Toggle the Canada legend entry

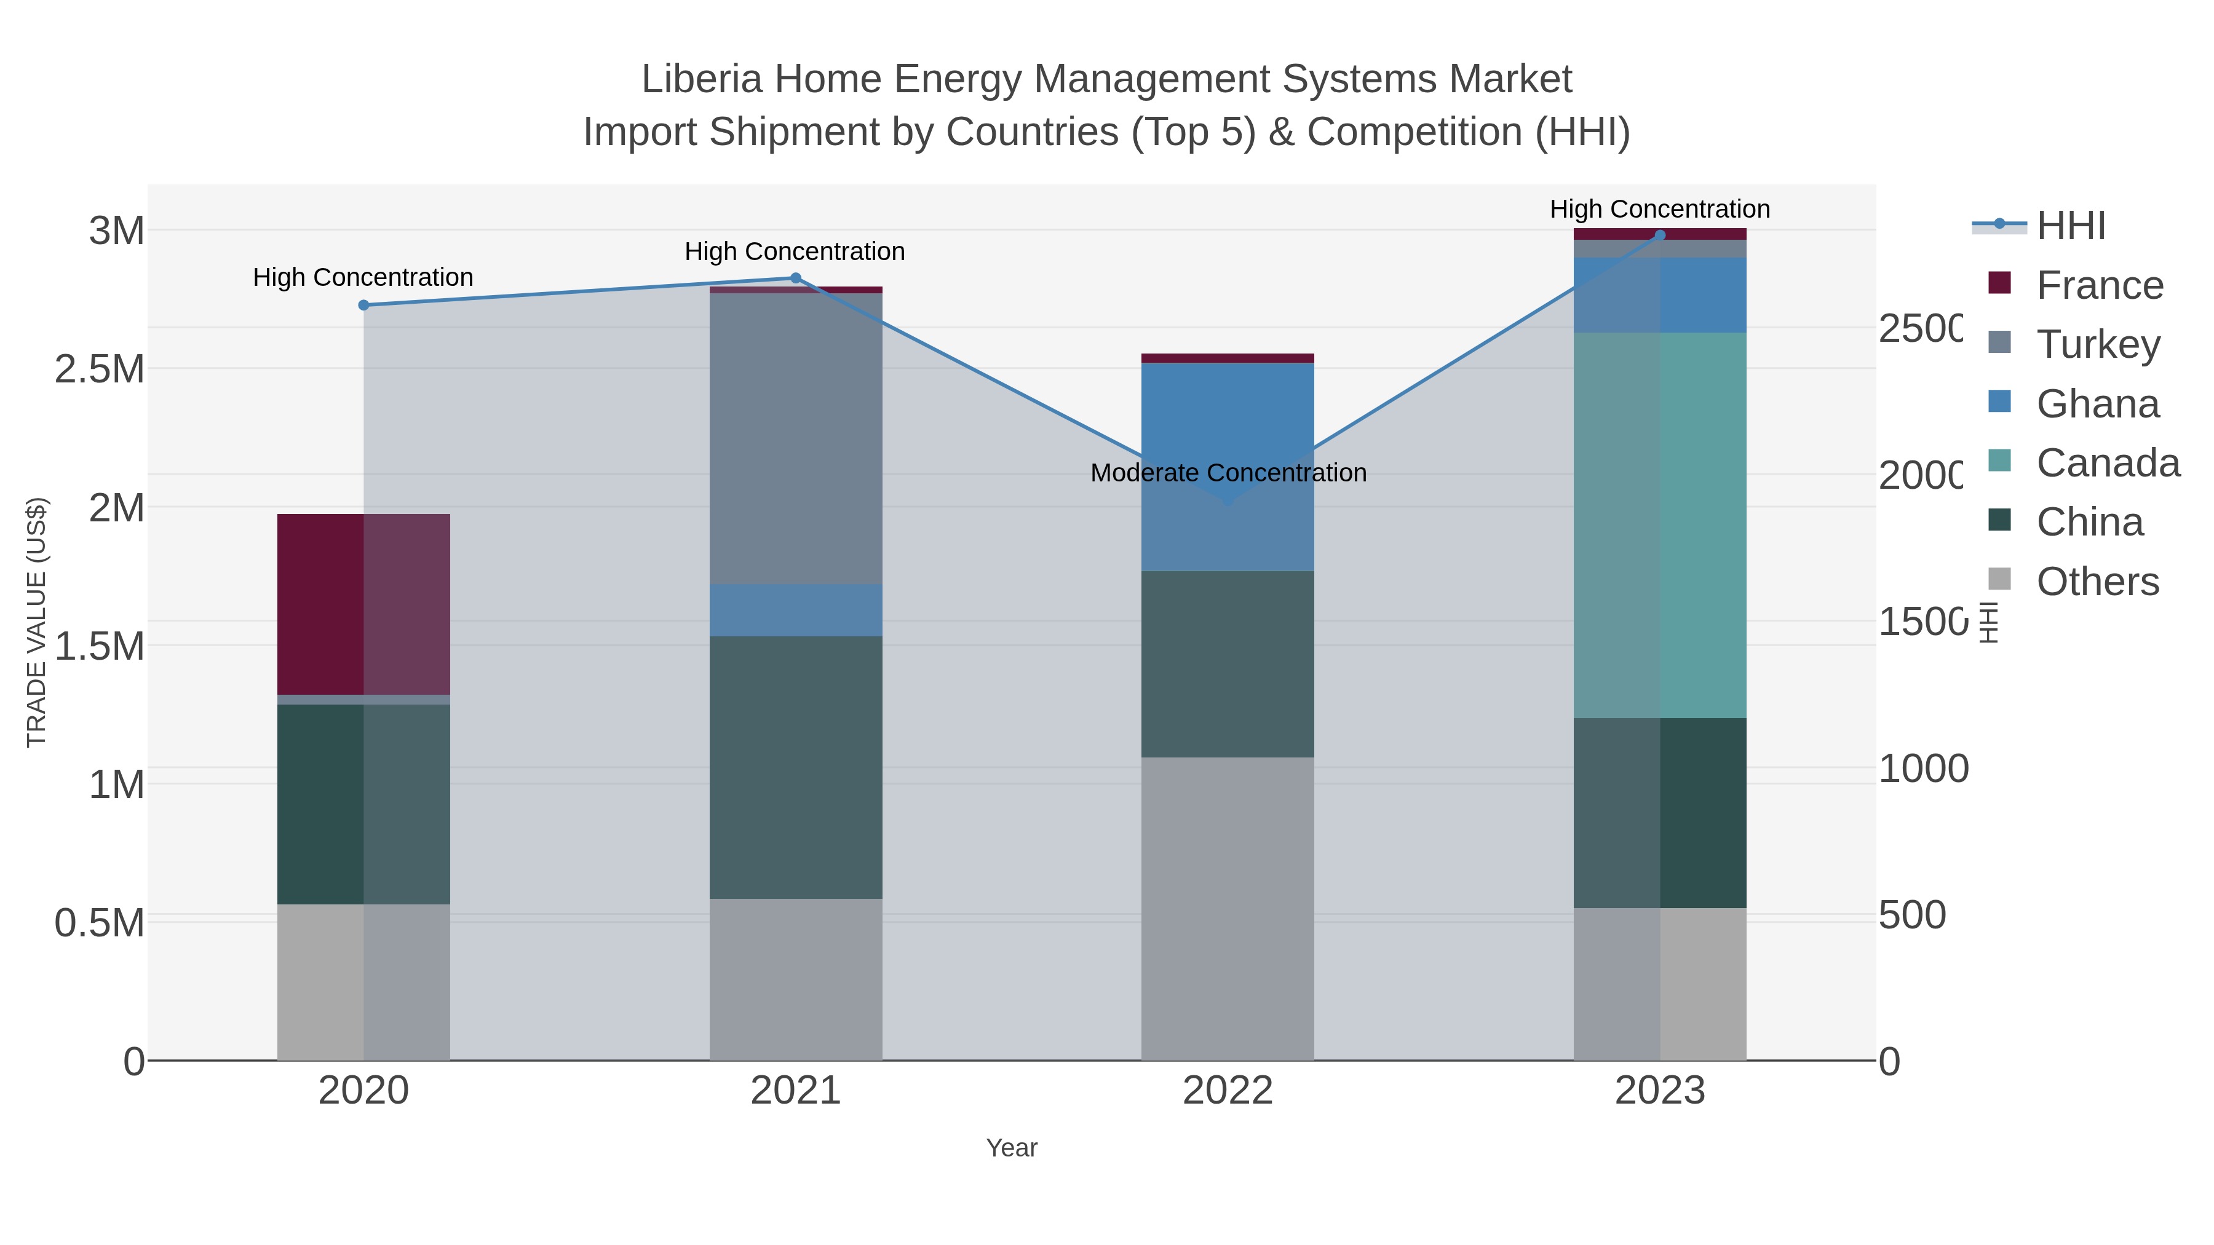pyautogui.click(x=2084, y=463)
